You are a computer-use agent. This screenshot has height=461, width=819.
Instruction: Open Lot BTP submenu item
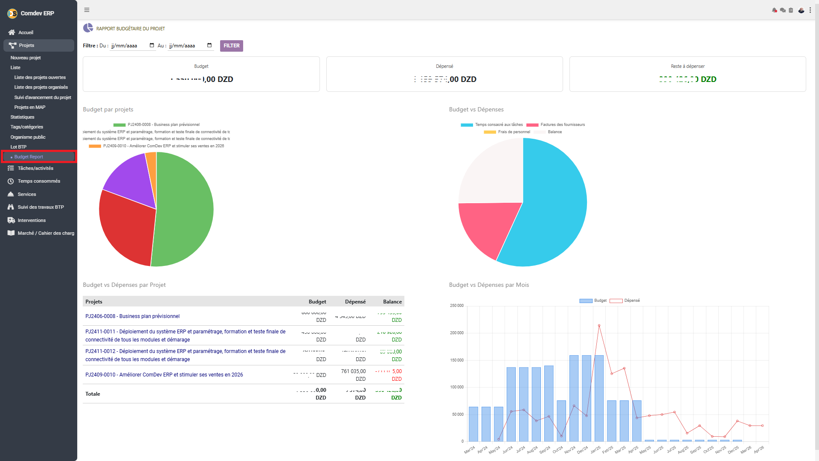pos(18,147)
